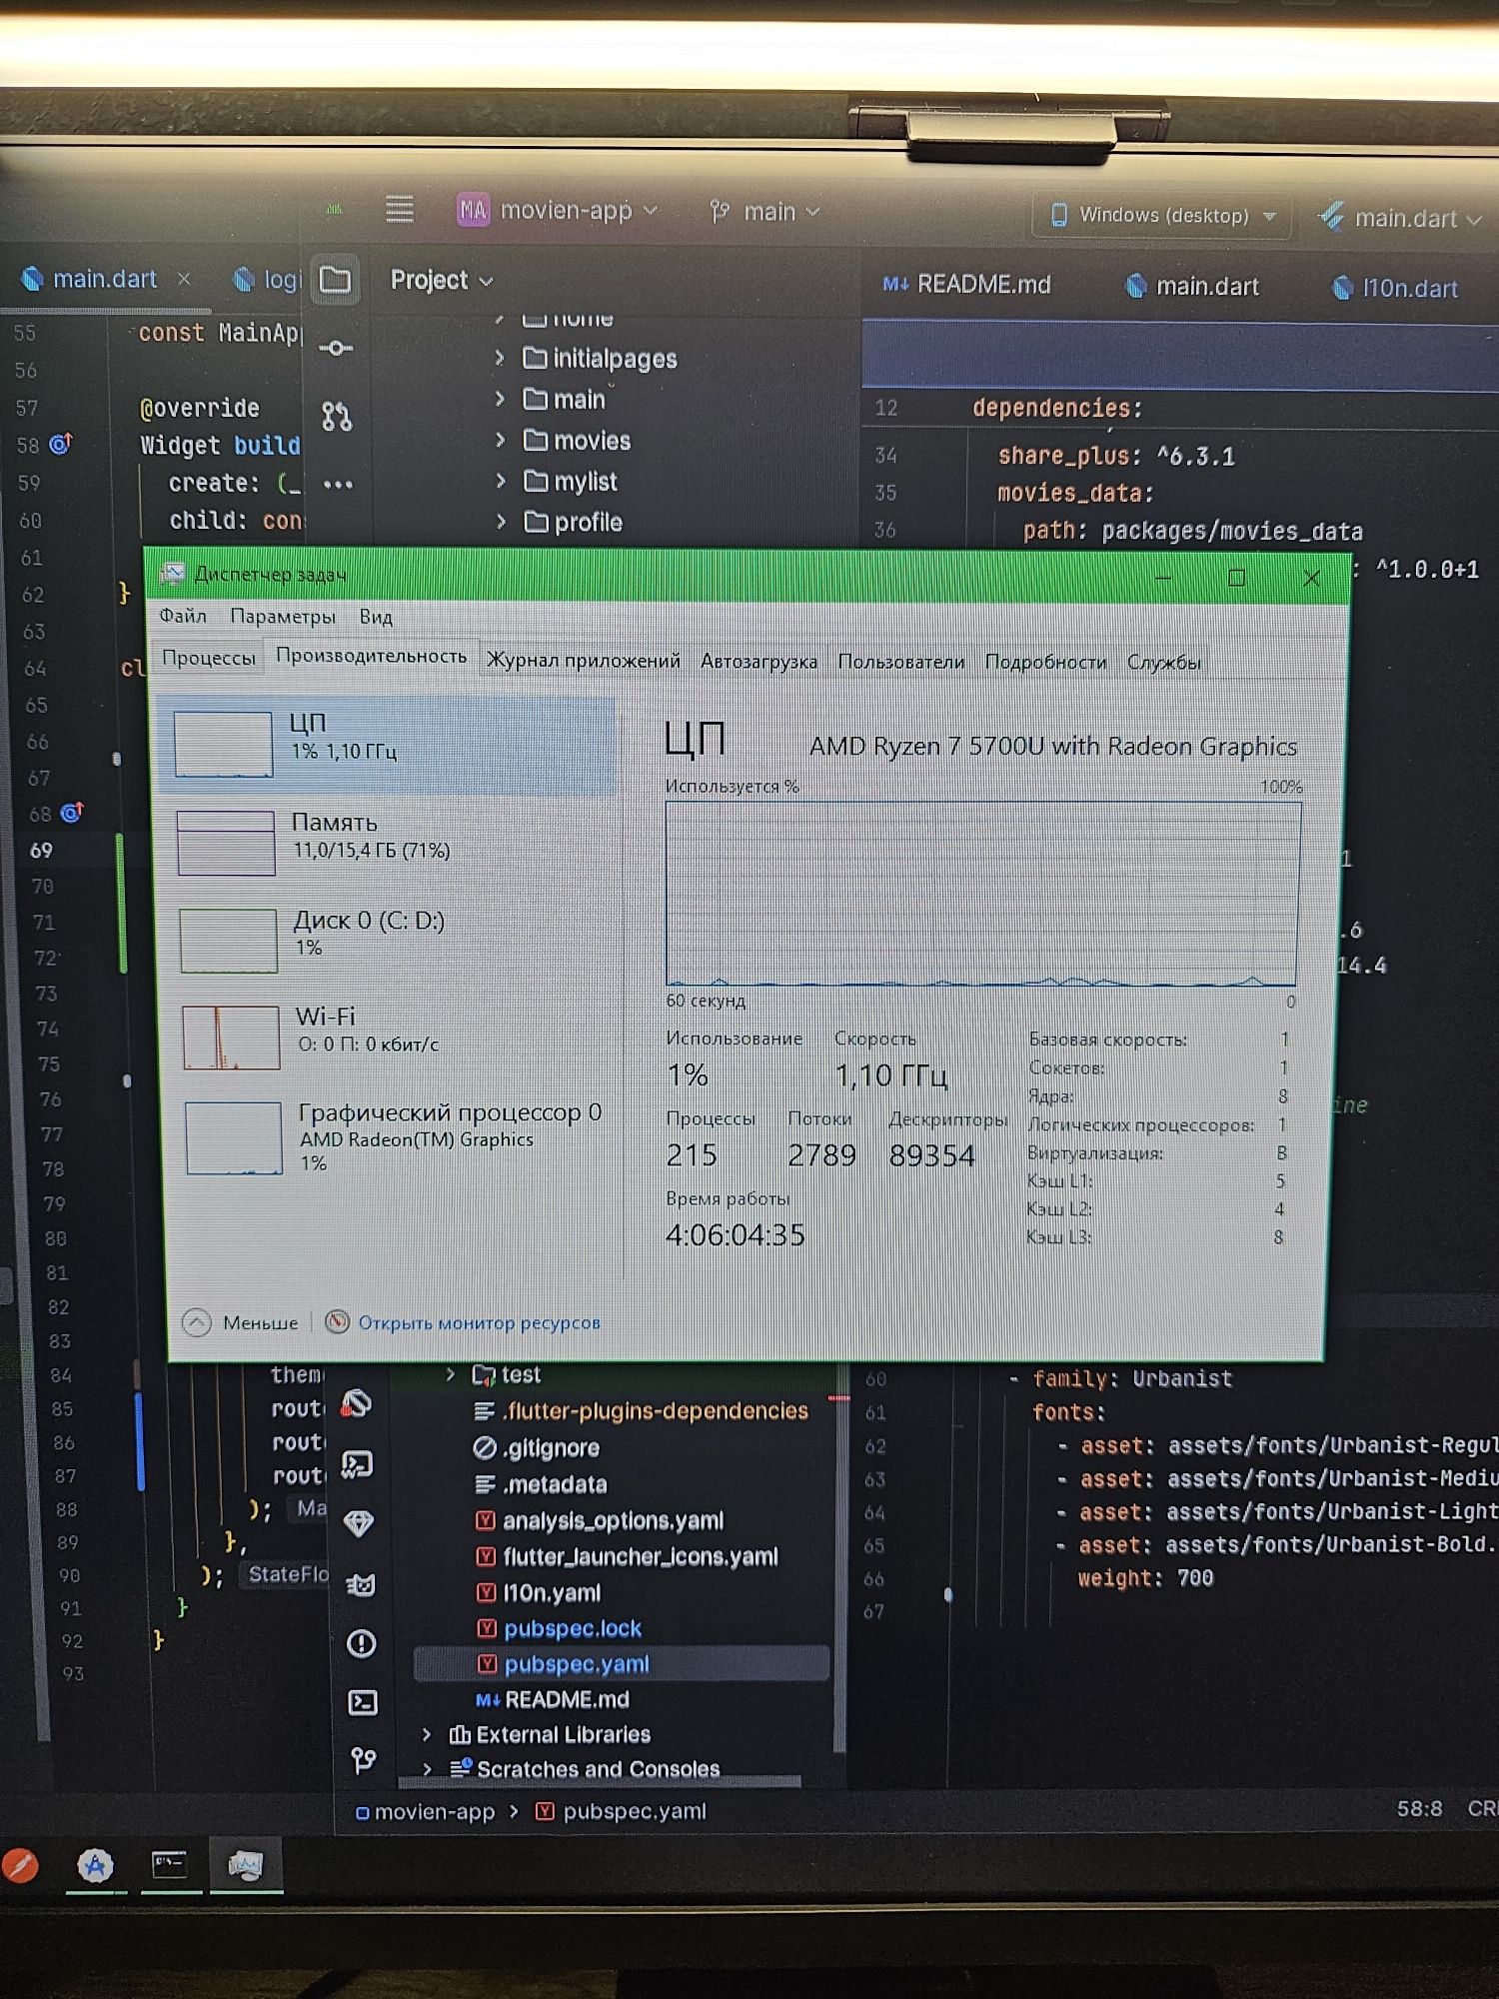Viewport: 1499px width, 1999px height.
Task: Open the Project view dropdown
Action: coord(442,280)
